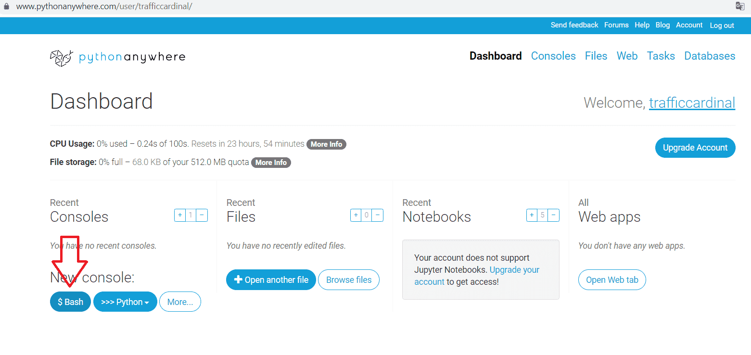Click "You have no recently edited files." text

tap(286, 246)
